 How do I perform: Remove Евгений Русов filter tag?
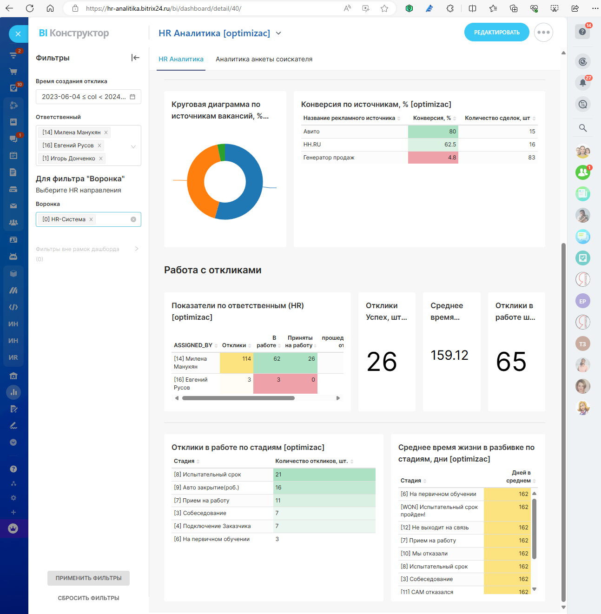point(99,145)
